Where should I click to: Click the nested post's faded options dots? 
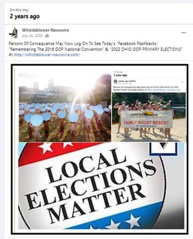[x=182, y=82]
